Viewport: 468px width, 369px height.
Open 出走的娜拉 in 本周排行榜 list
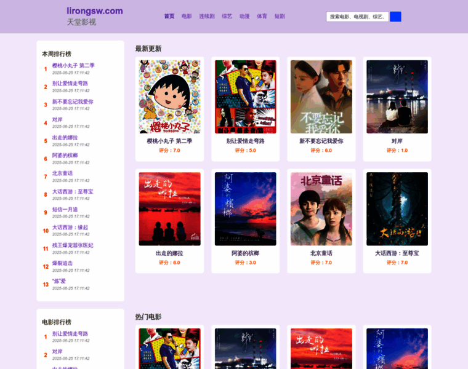(x=65, y=137)
